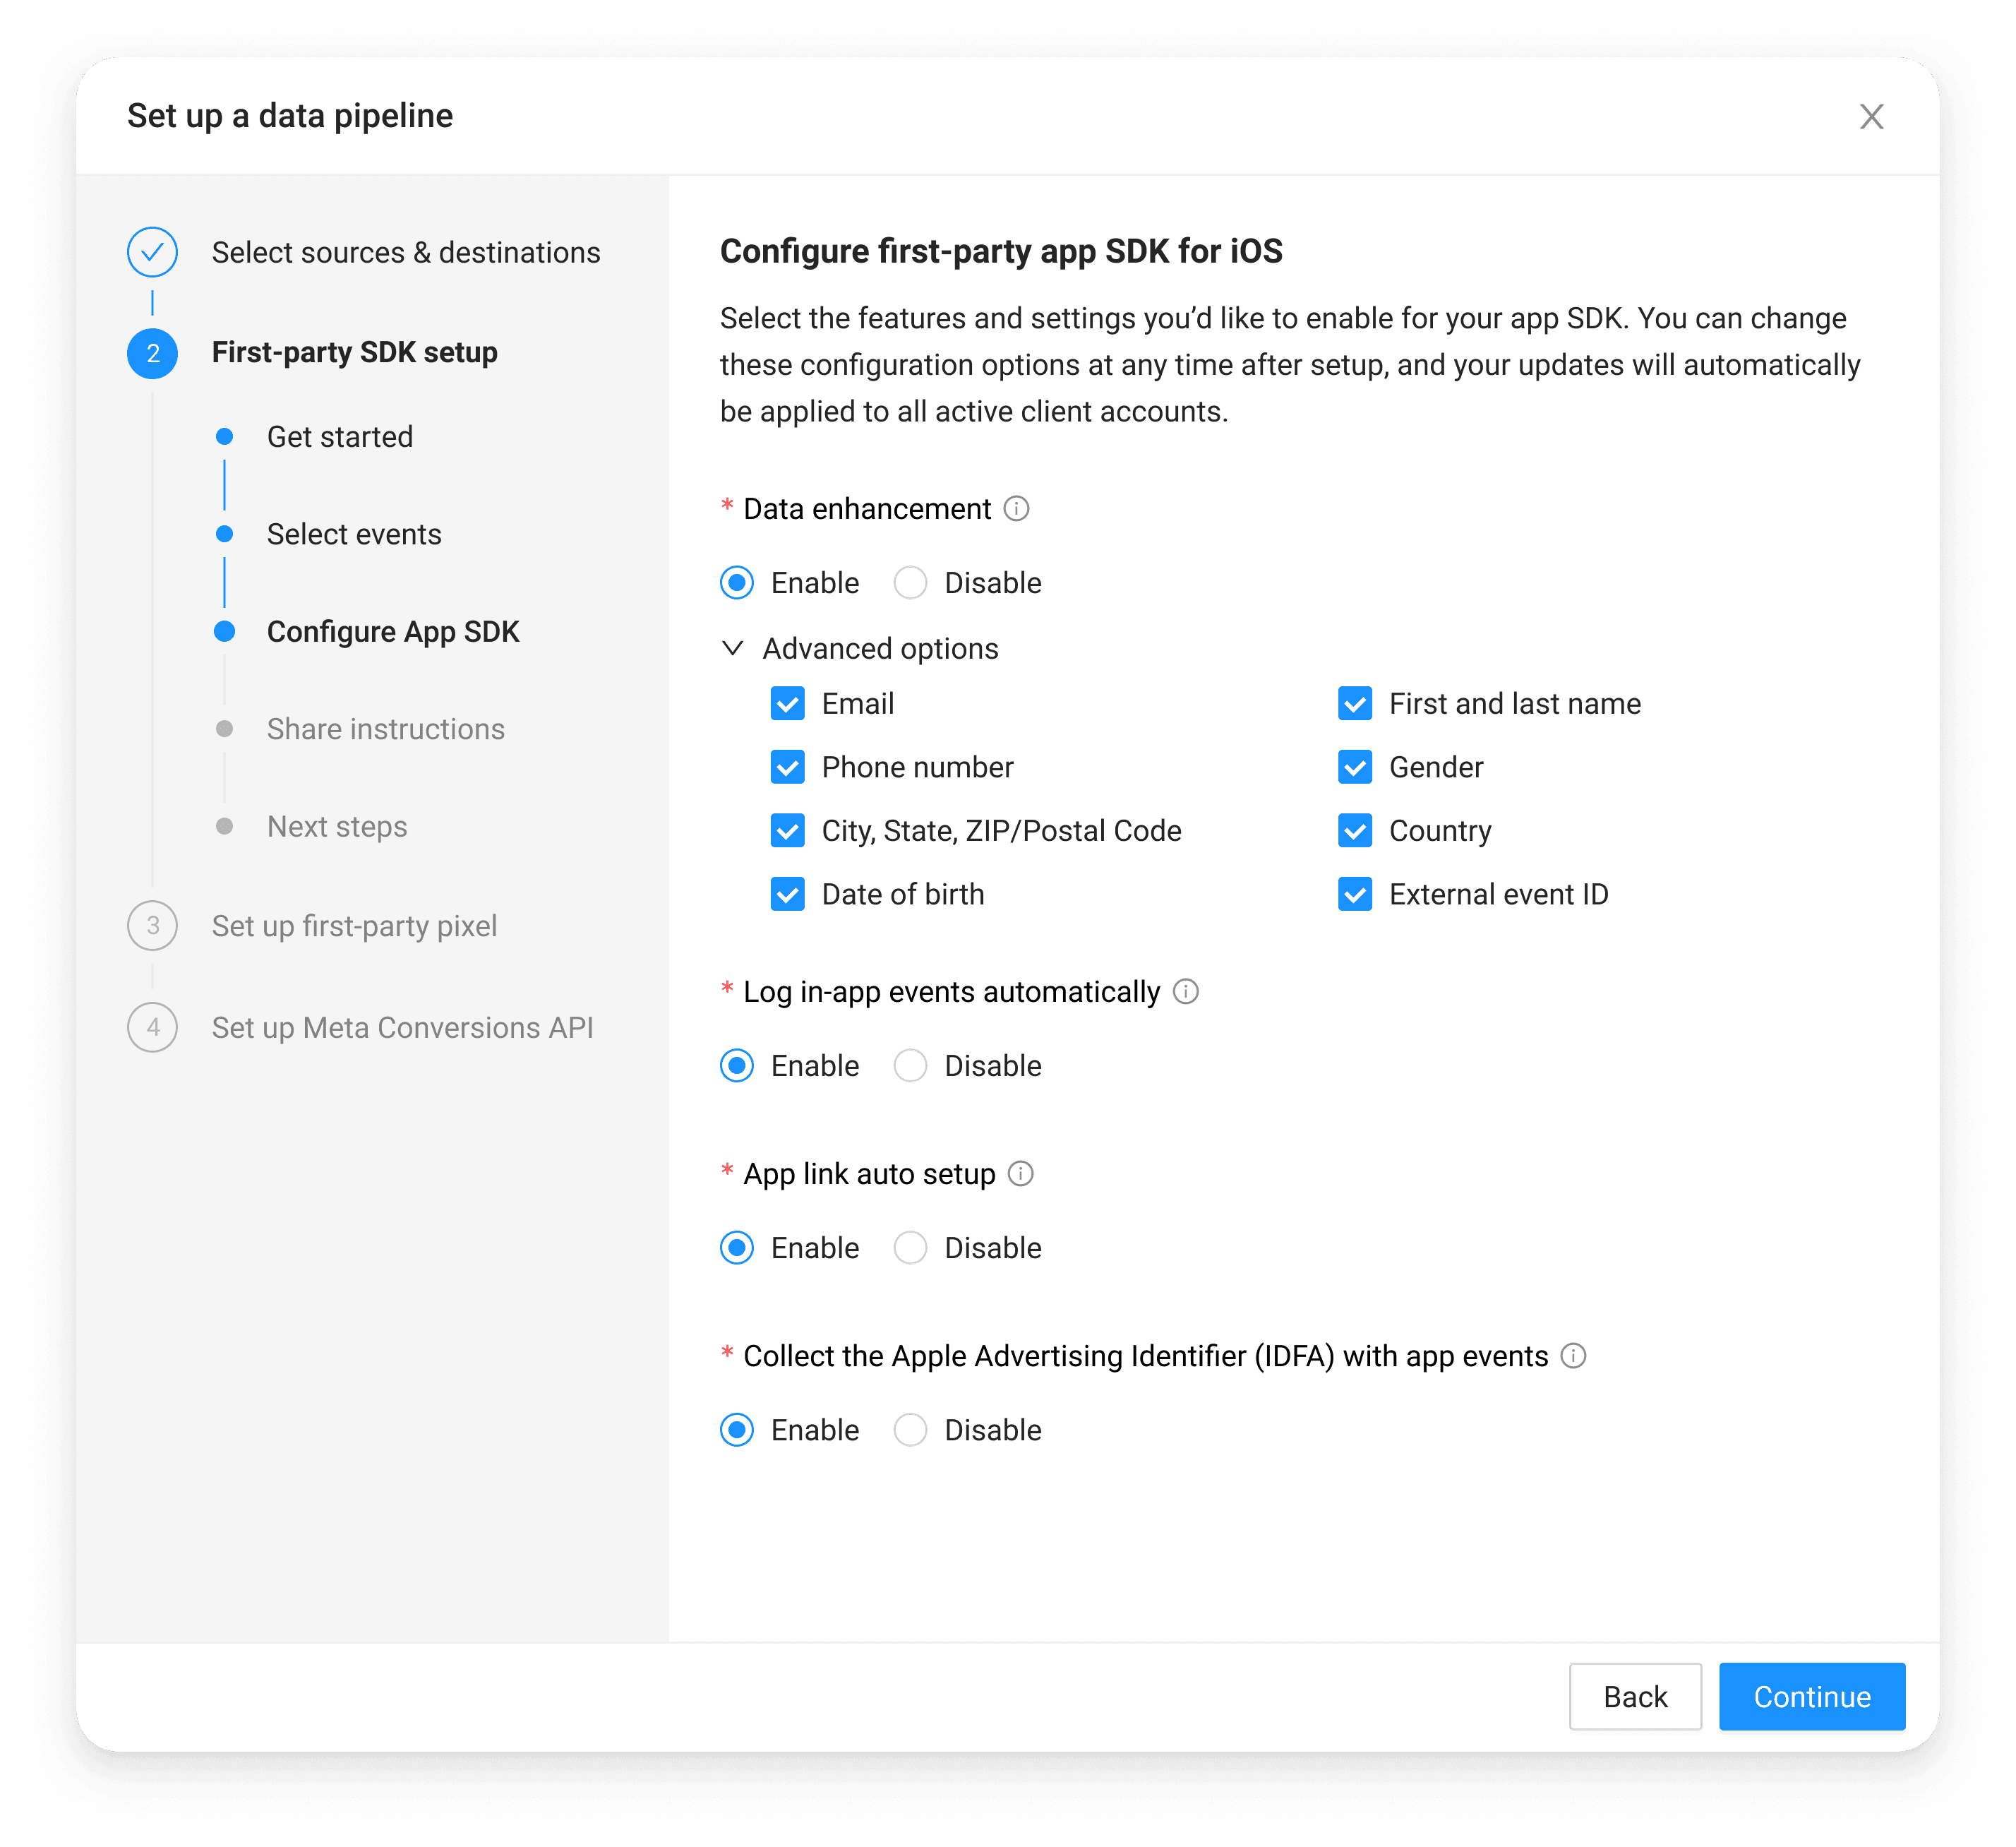Uncheck the Email checkbox

pos(788,704)
